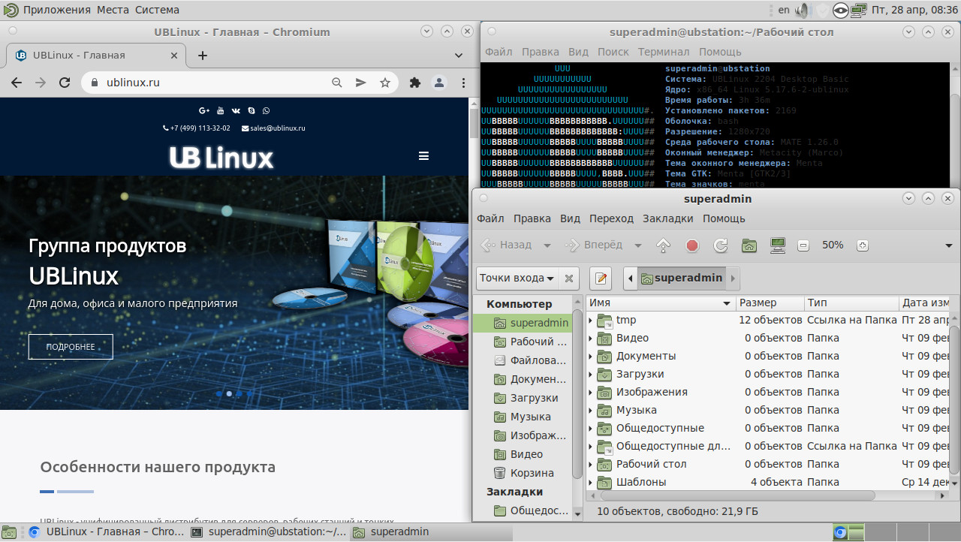Open Поиск menu in terminal window
The width and height of the screenshot is (961, 542).
pos(613,52)
